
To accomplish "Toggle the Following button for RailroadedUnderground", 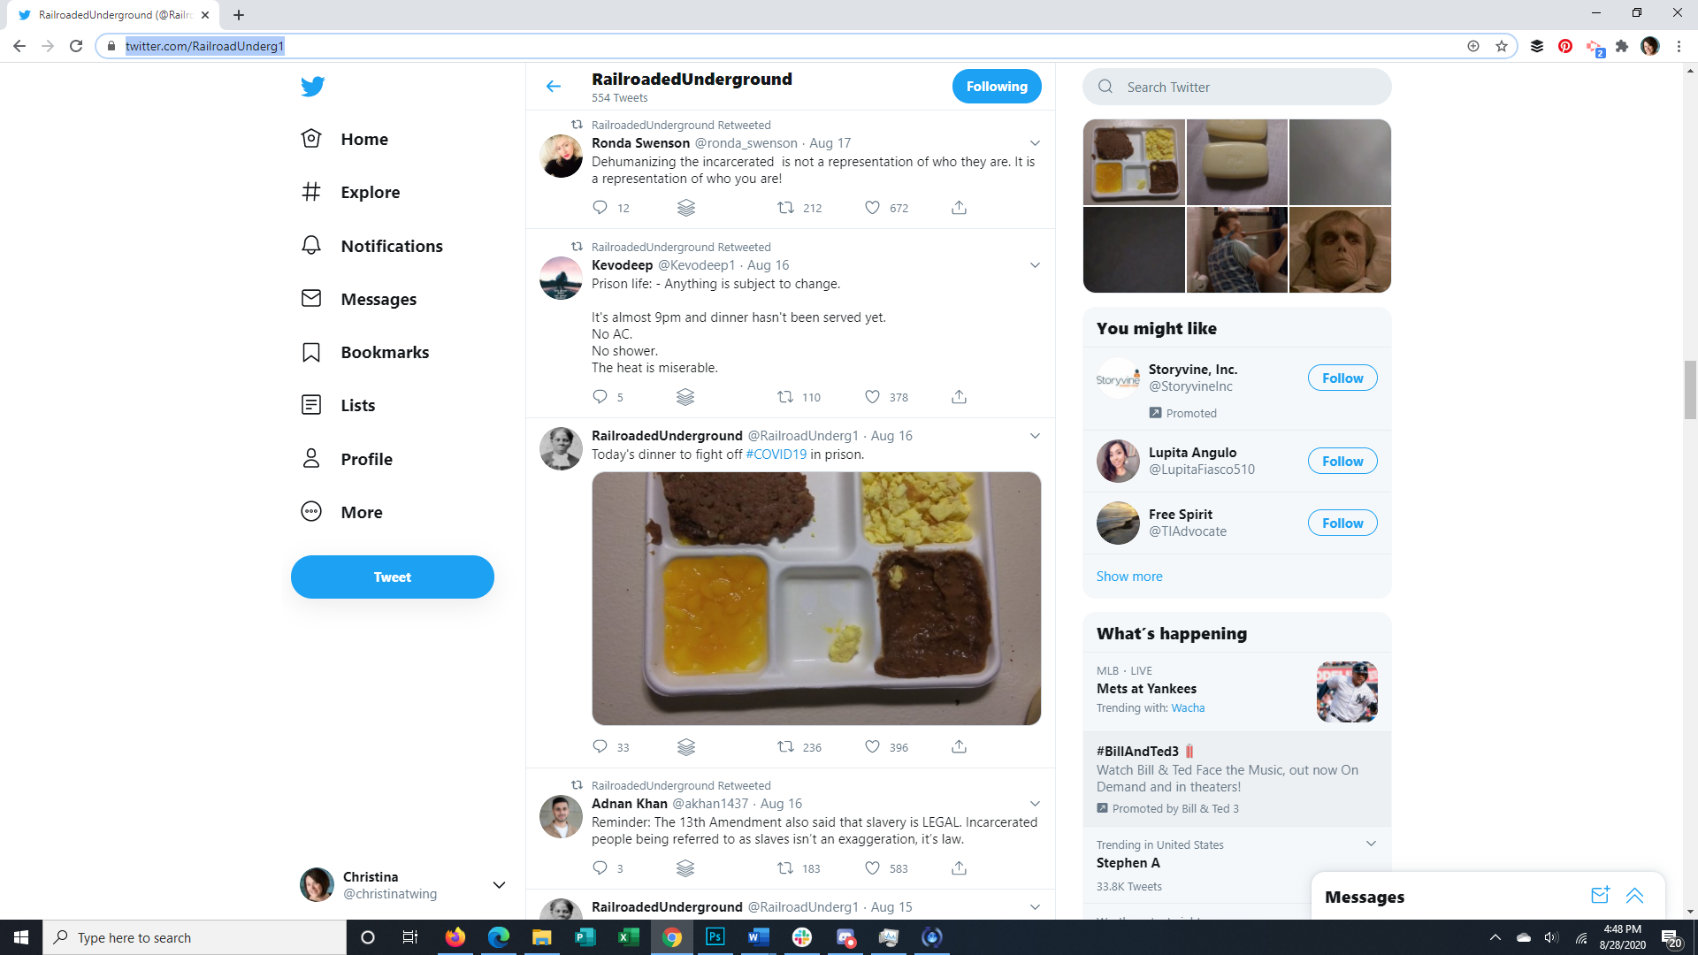I will [x=997, y=87].
